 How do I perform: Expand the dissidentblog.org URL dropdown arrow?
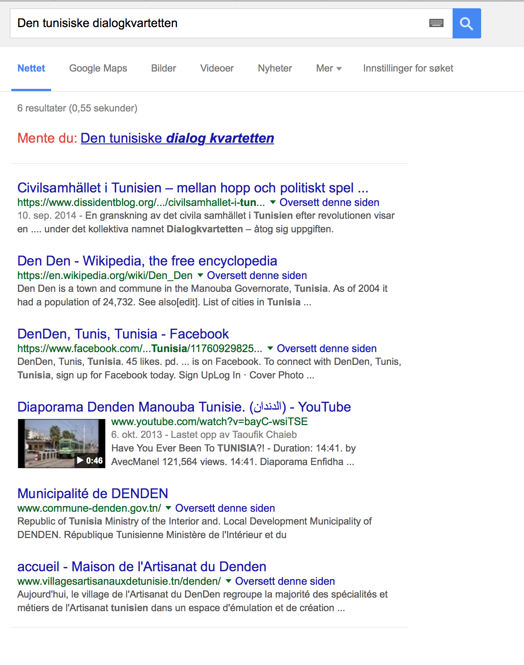pyautogui.click(x=273, y=203)
